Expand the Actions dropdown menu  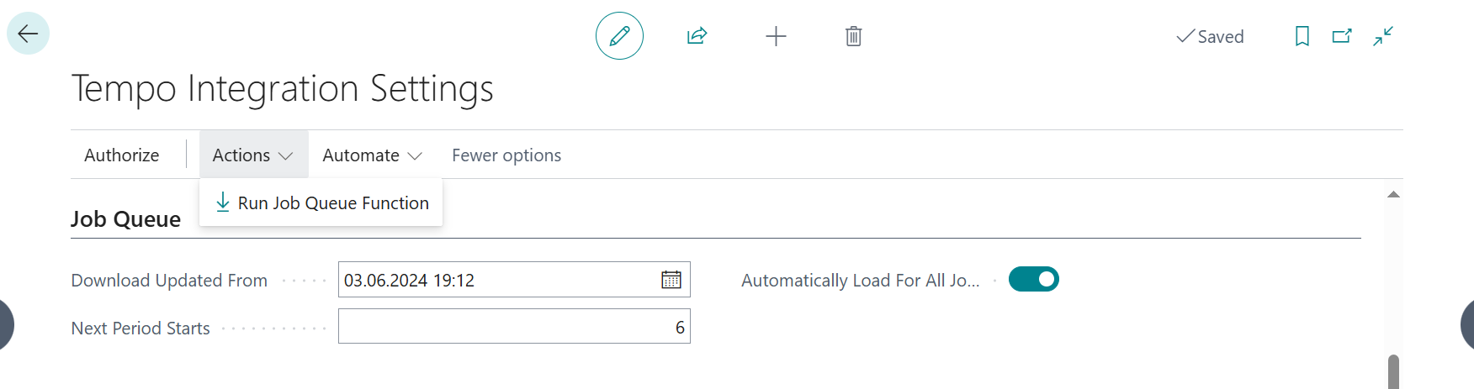coord(252,155)
